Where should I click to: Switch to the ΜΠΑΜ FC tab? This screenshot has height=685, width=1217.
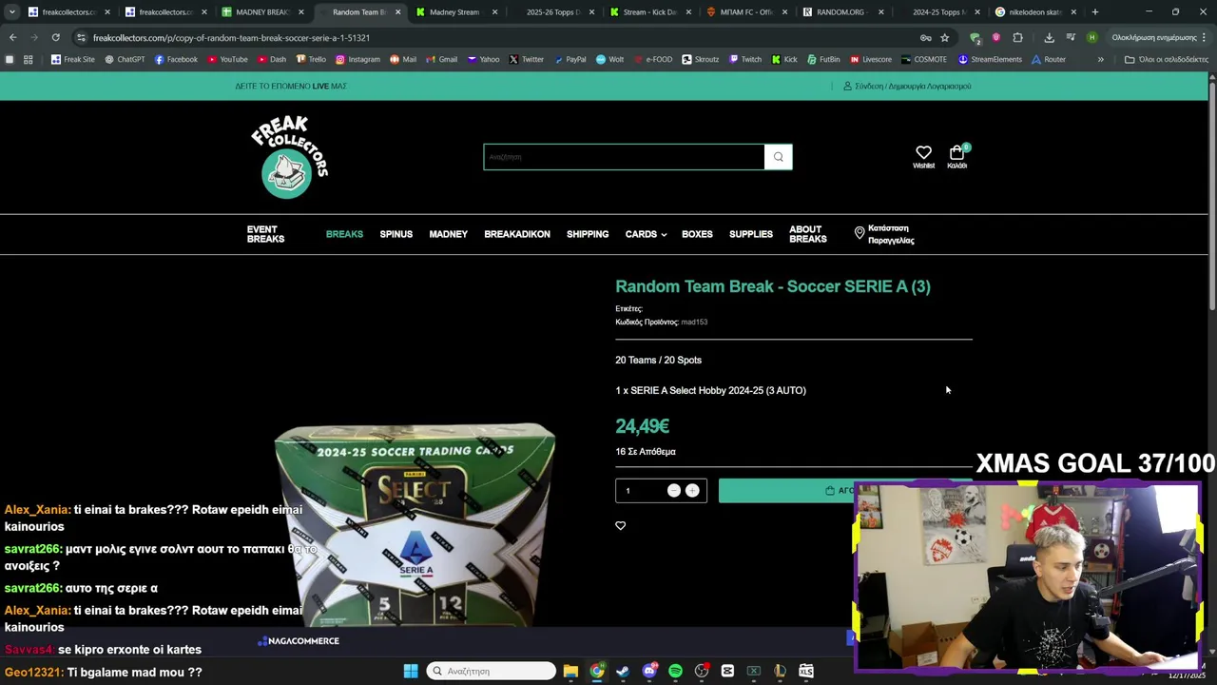[x=746, y=12]
